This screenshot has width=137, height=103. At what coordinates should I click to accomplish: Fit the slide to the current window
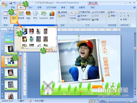[132, 101]
